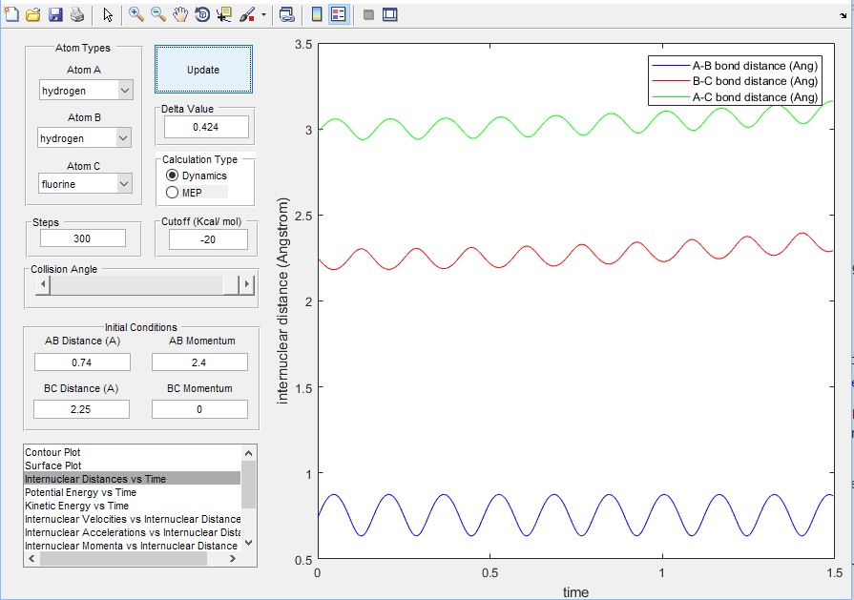854x600 pixels.
Task: Click the Open File folder icon
Action: pyautogui.click(x=33, y=14)
